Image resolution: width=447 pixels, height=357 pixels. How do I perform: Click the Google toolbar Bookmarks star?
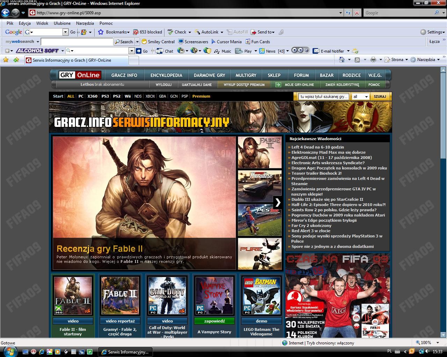[x=101, y=32]
